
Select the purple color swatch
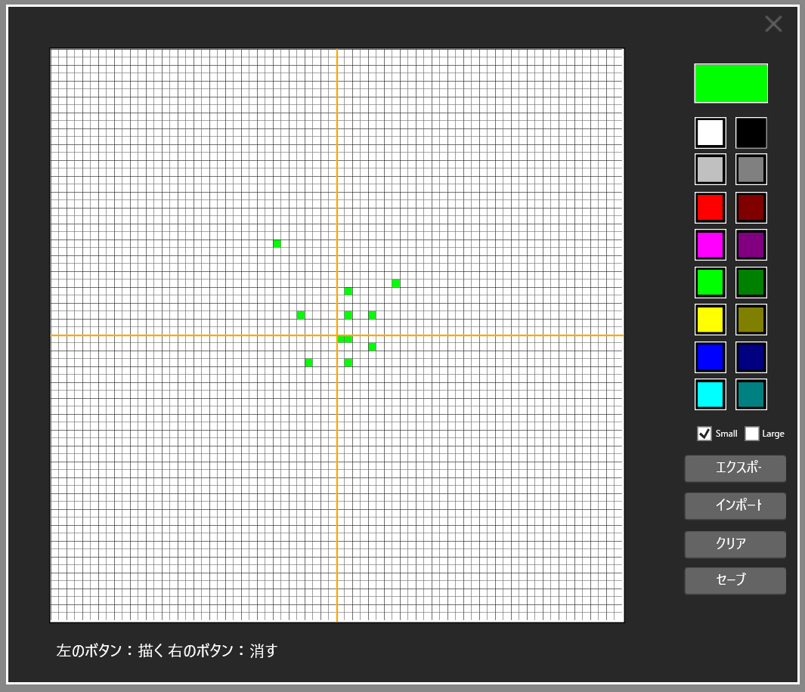pyautogui.click(x=751, y=245)
